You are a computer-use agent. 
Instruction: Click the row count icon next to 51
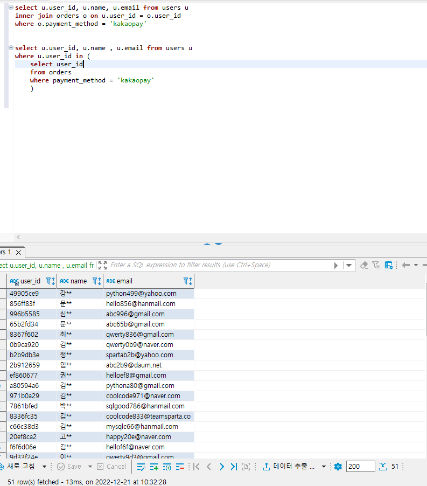click(x=383, y=467)
